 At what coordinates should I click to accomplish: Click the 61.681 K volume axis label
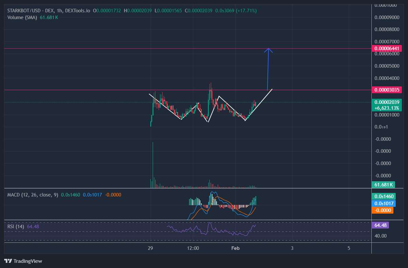pyautogui.click(x=384, y=185)
